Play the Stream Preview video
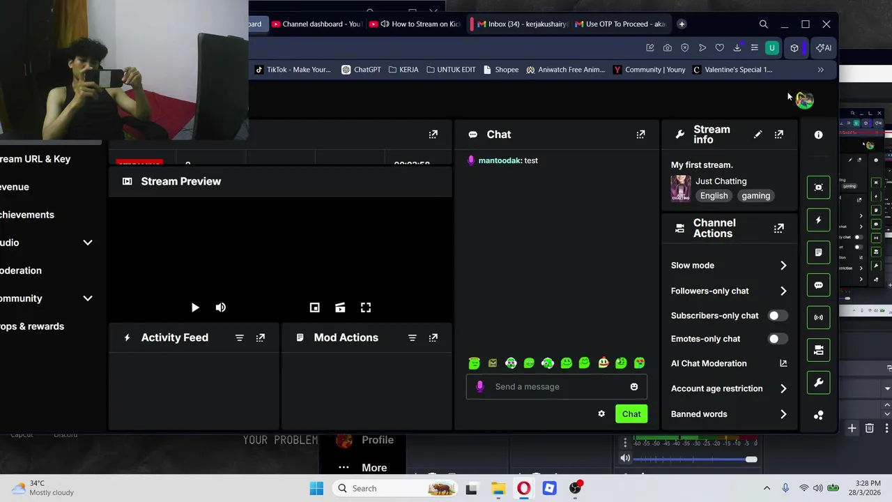Viewport: 892px width, 502px height. click(195, 307)
